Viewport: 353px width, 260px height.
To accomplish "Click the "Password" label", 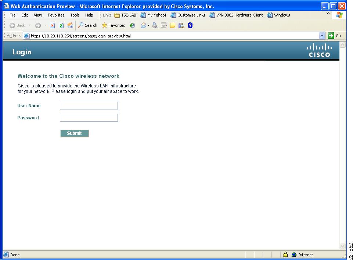I will tap(28, 118).
